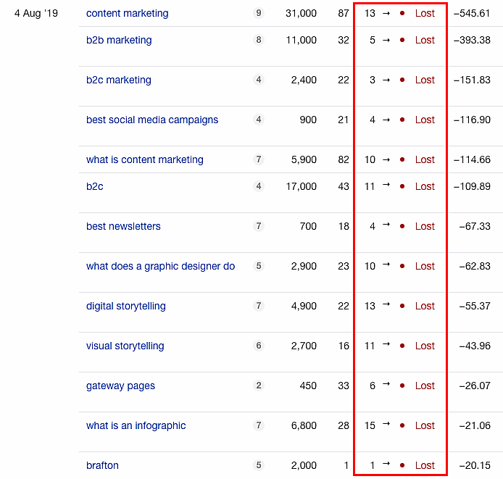The height and width of the screenshot is (479, 503).
Task: Click the 4 Aug '19 date label
Action: (x=36, y=13)
